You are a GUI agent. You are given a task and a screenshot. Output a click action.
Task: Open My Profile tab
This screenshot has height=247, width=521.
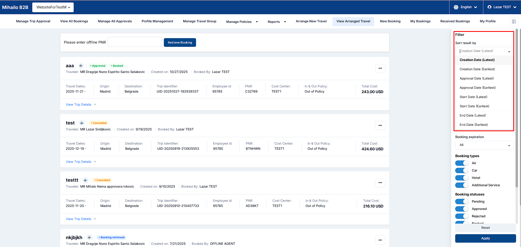point(488,21)
